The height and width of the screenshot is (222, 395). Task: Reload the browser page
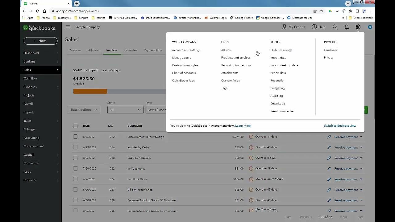point(38,11)
